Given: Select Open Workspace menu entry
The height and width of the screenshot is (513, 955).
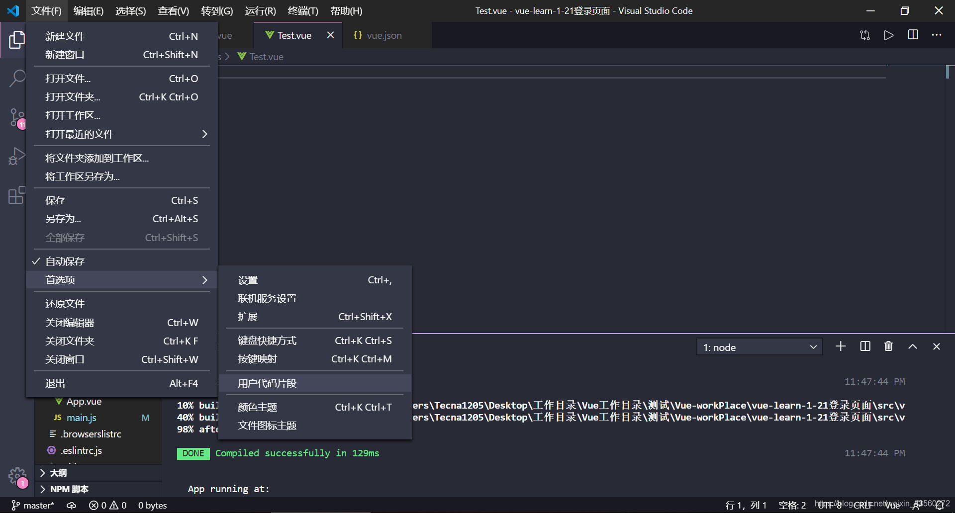Looking at the screenshot, I should point(122,115).
